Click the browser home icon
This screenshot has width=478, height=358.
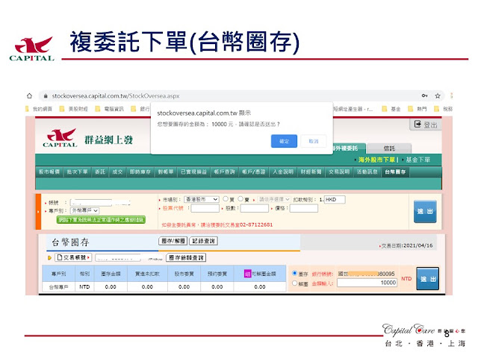click(x=30, y=96)
